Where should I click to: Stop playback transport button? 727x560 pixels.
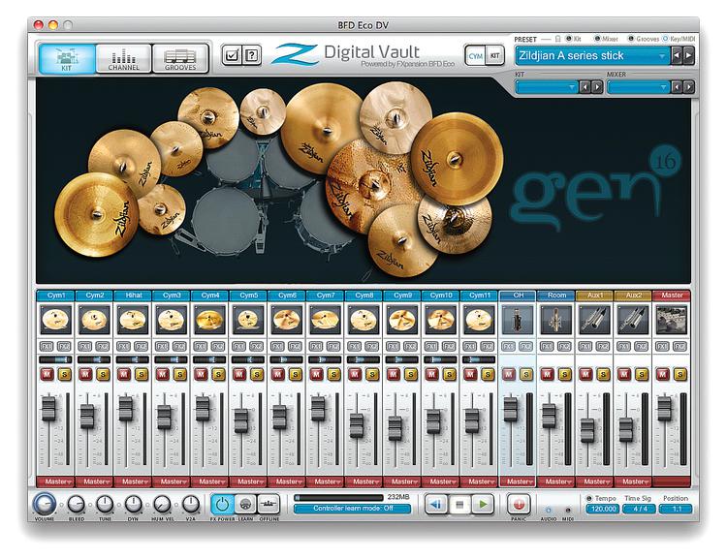tap(459, 504)
